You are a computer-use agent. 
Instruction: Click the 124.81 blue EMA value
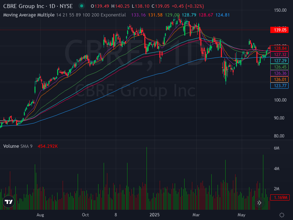tap(223, 15)
